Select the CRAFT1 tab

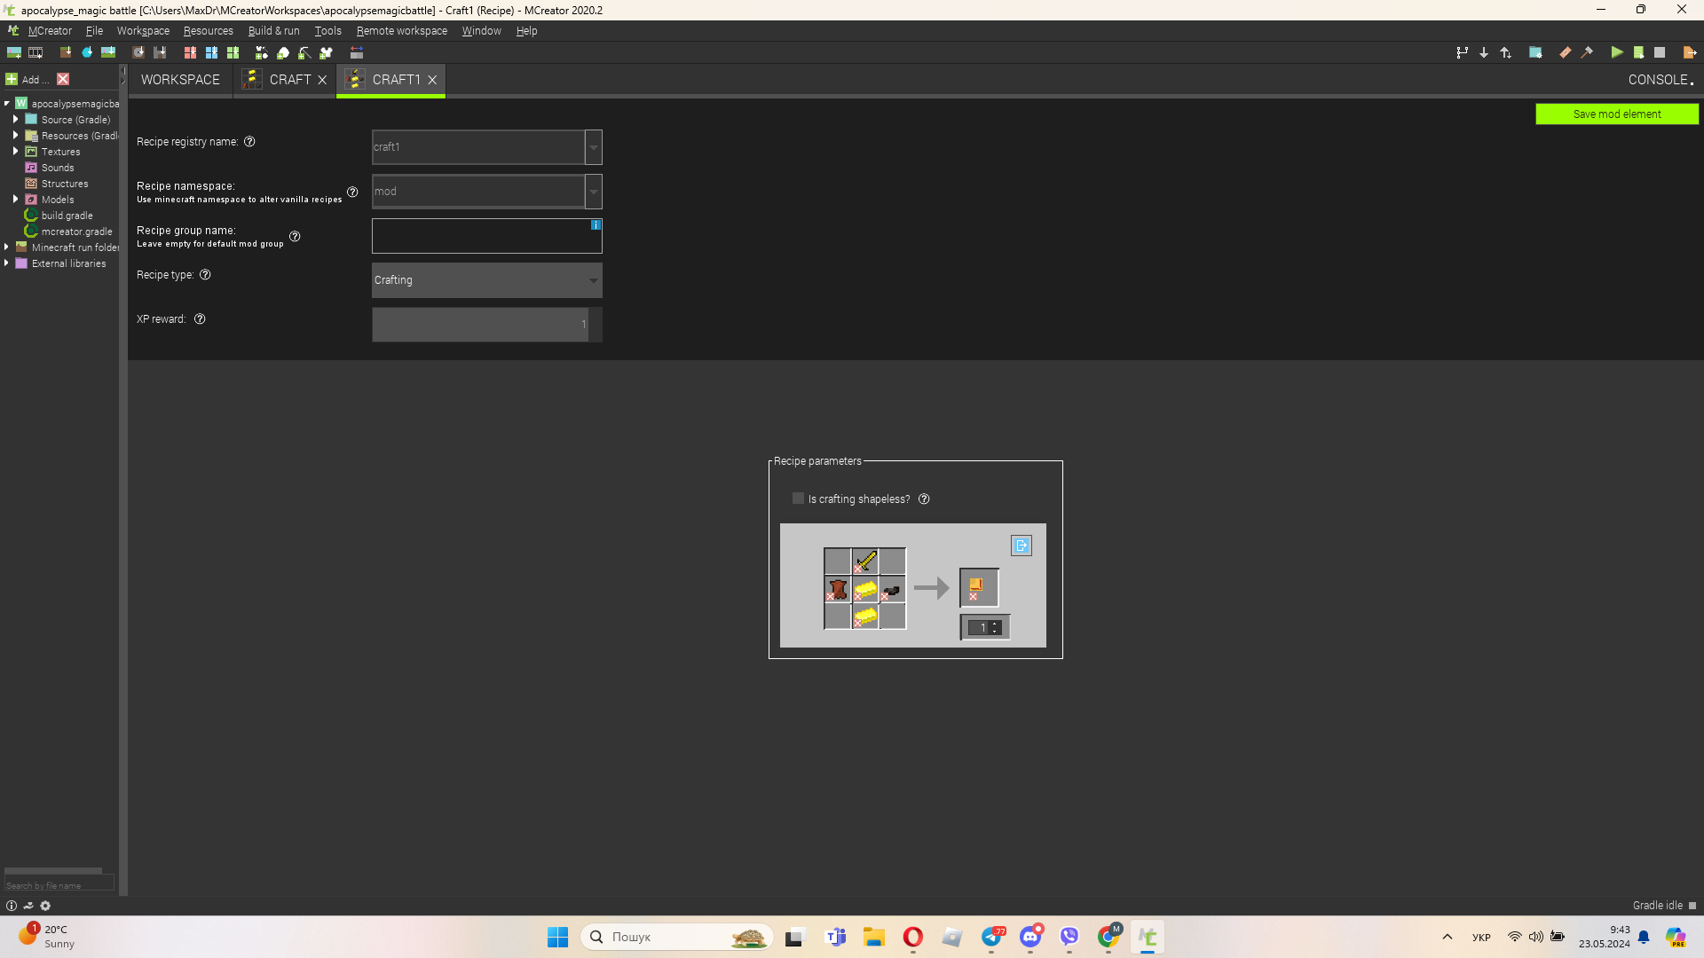pyautogui.click(x=396, y=78)
